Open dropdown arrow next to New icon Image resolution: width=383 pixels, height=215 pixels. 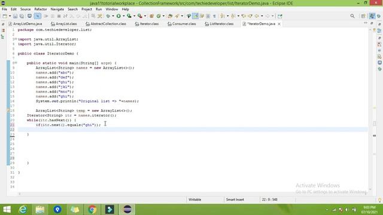tap(10, 16)
